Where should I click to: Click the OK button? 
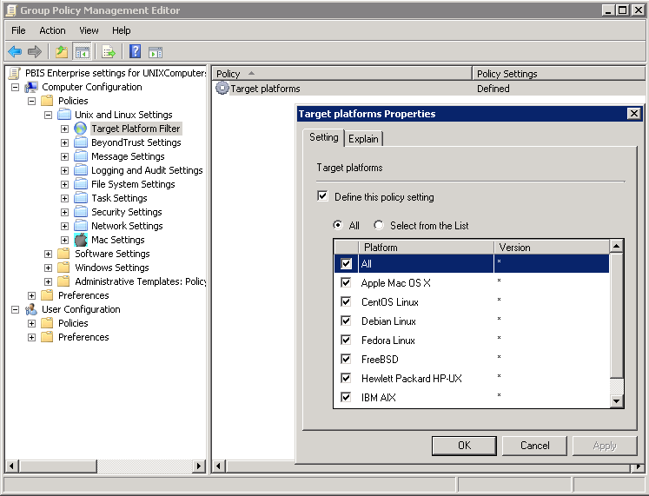464,446
